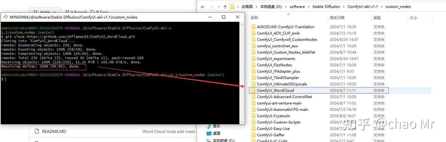Image resolution: width=446 pixels, height=142 pixels.
Task: Sort files by the '大小' column header
Action: [x=413, y=18]
